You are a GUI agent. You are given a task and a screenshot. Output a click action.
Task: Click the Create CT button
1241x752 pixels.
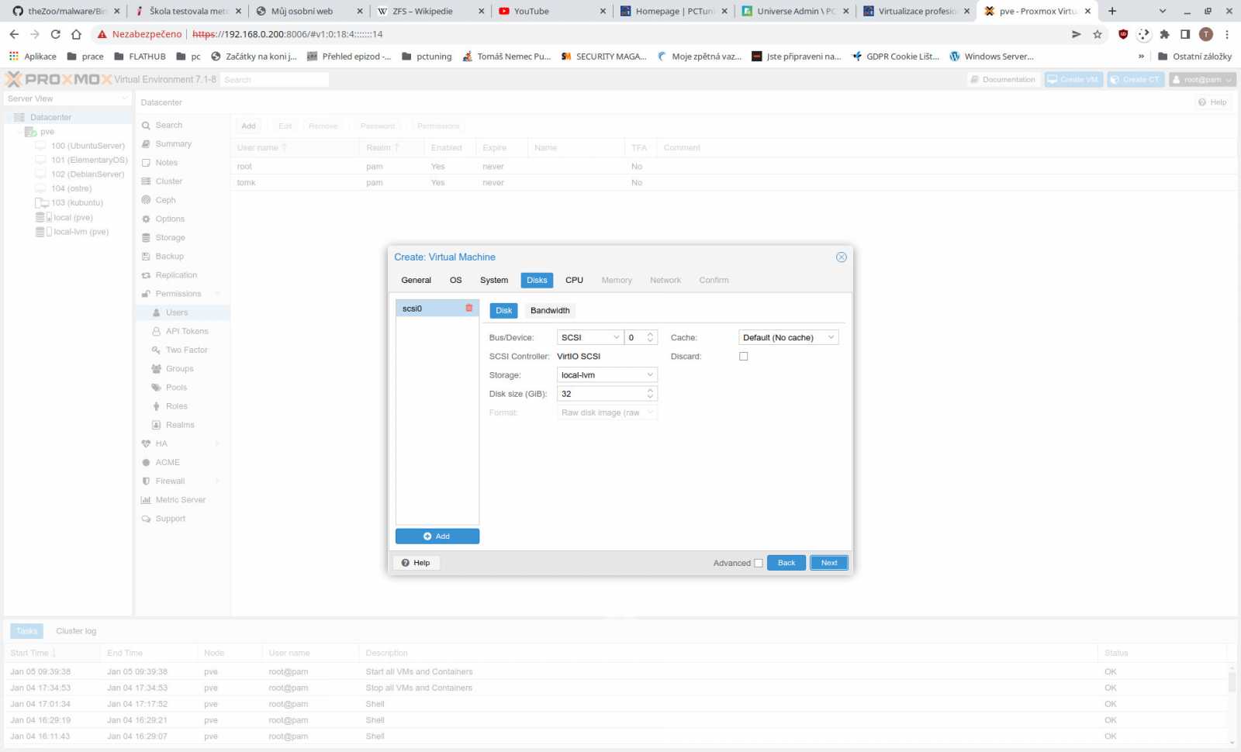point(1136,79)
